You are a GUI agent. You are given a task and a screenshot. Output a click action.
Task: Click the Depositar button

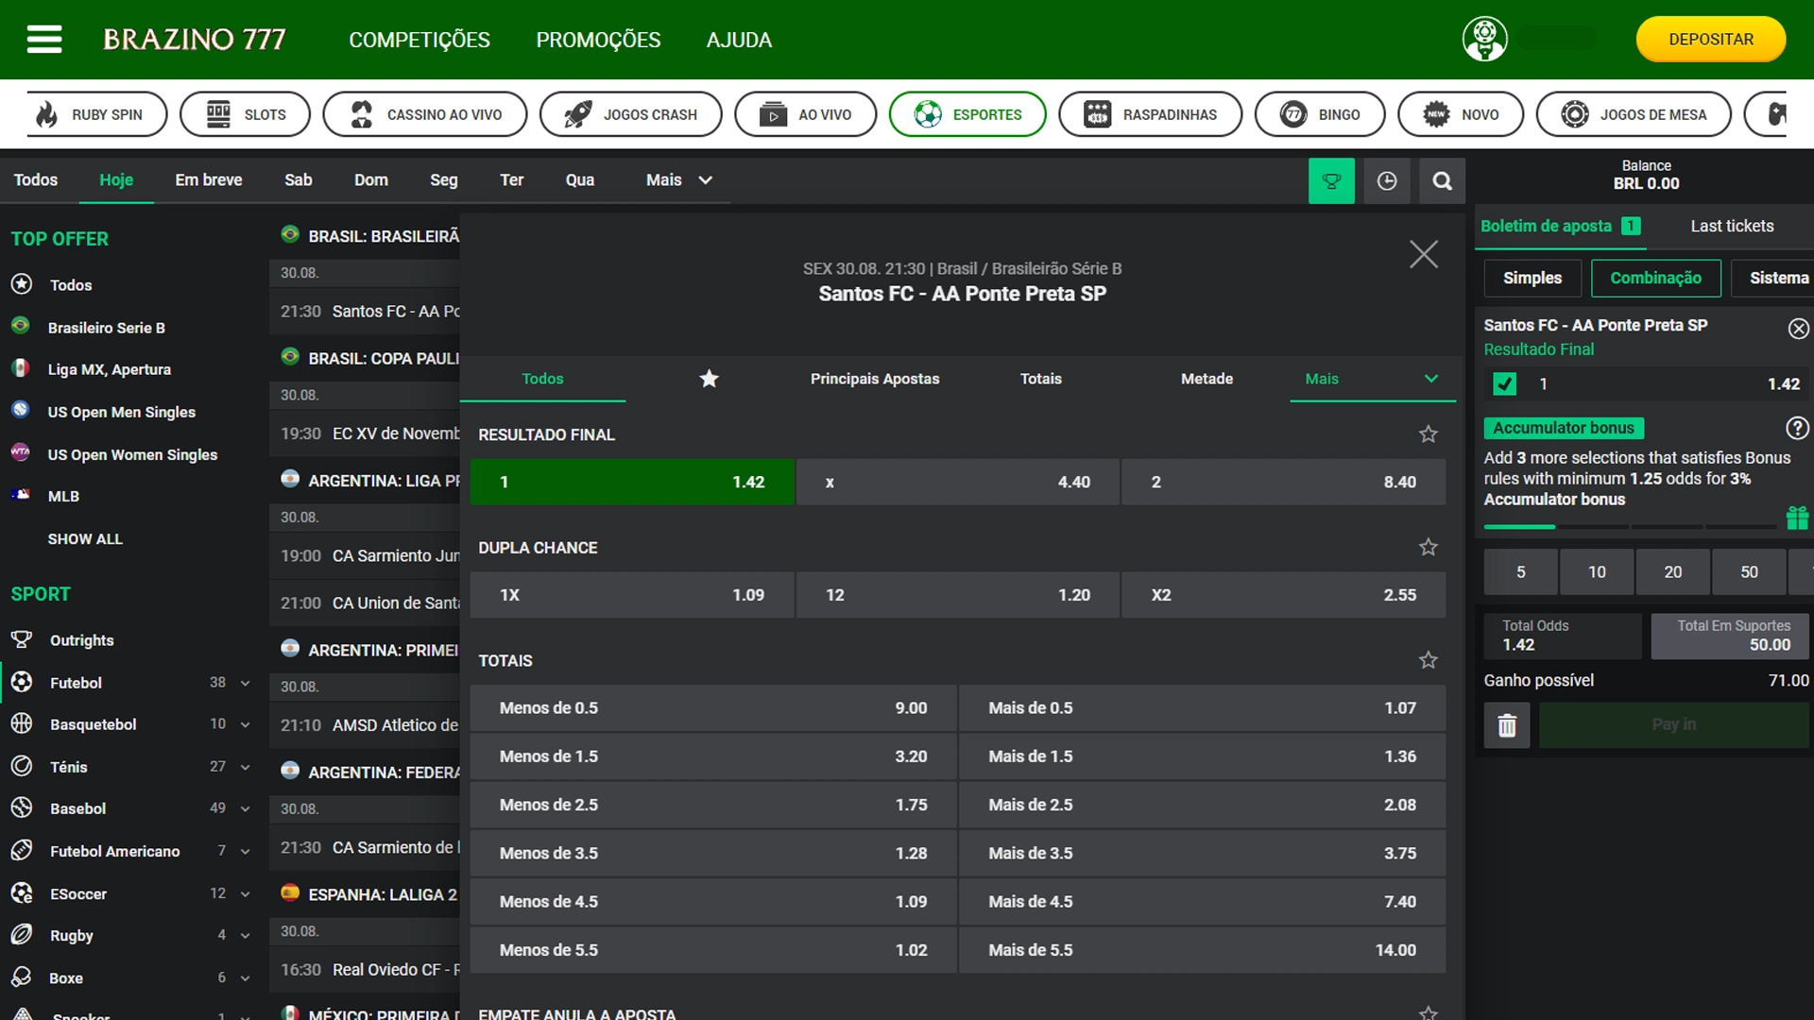click(1711, 39)
